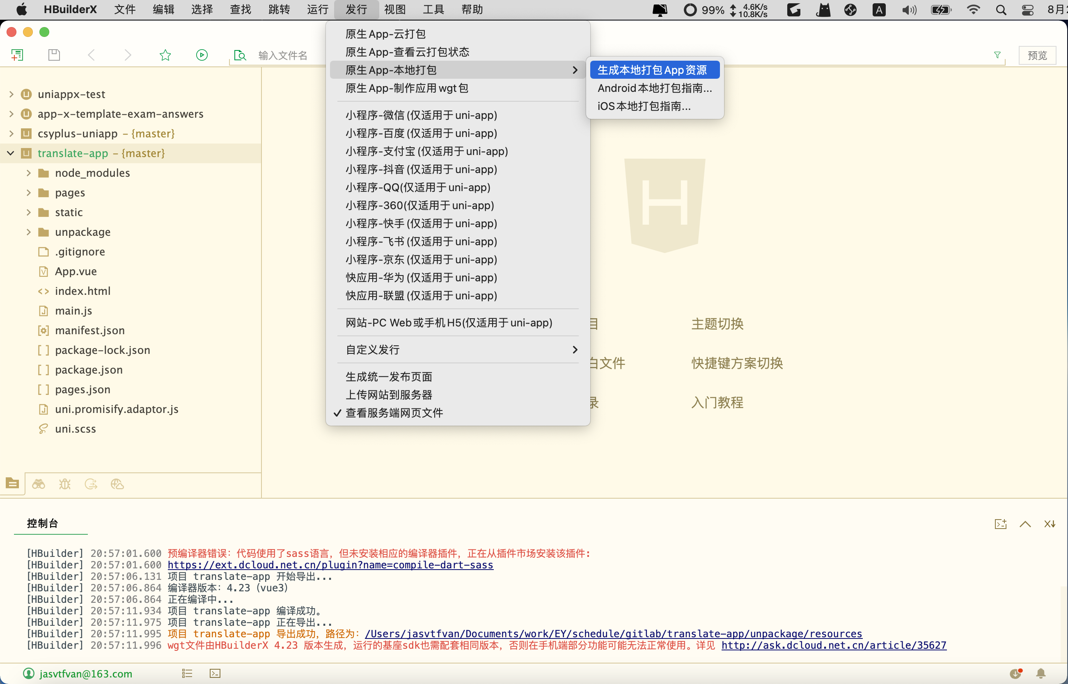
Task: Select the 控制台 console tab
Action: pyautogui.click(x=42, y=523)
